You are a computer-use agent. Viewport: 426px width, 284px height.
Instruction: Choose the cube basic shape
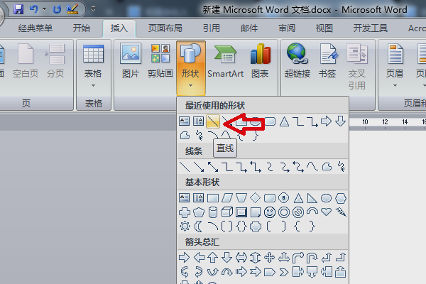pyautogui.click(x=227, y=212)
